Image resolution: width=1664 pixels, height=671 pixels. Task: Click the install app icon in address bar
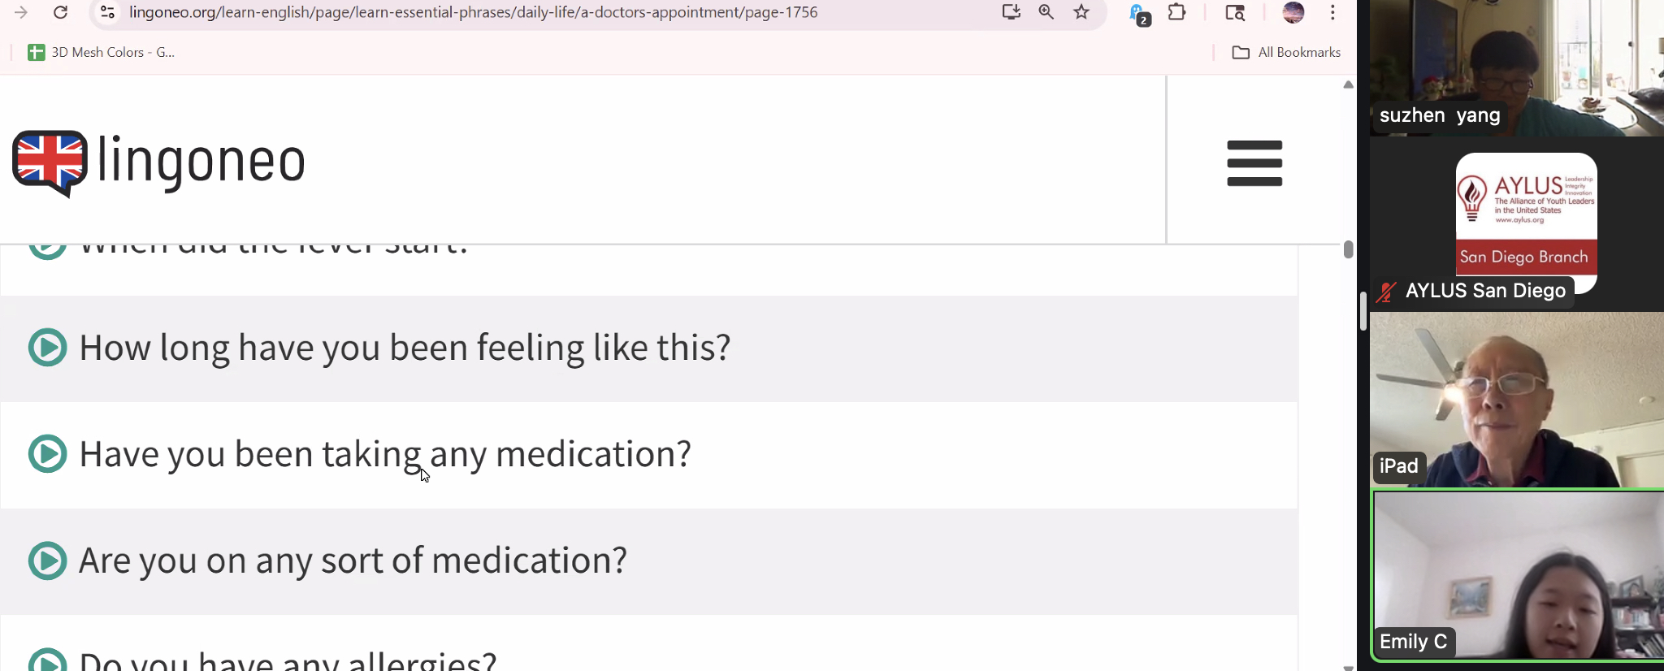point(1011,12)
